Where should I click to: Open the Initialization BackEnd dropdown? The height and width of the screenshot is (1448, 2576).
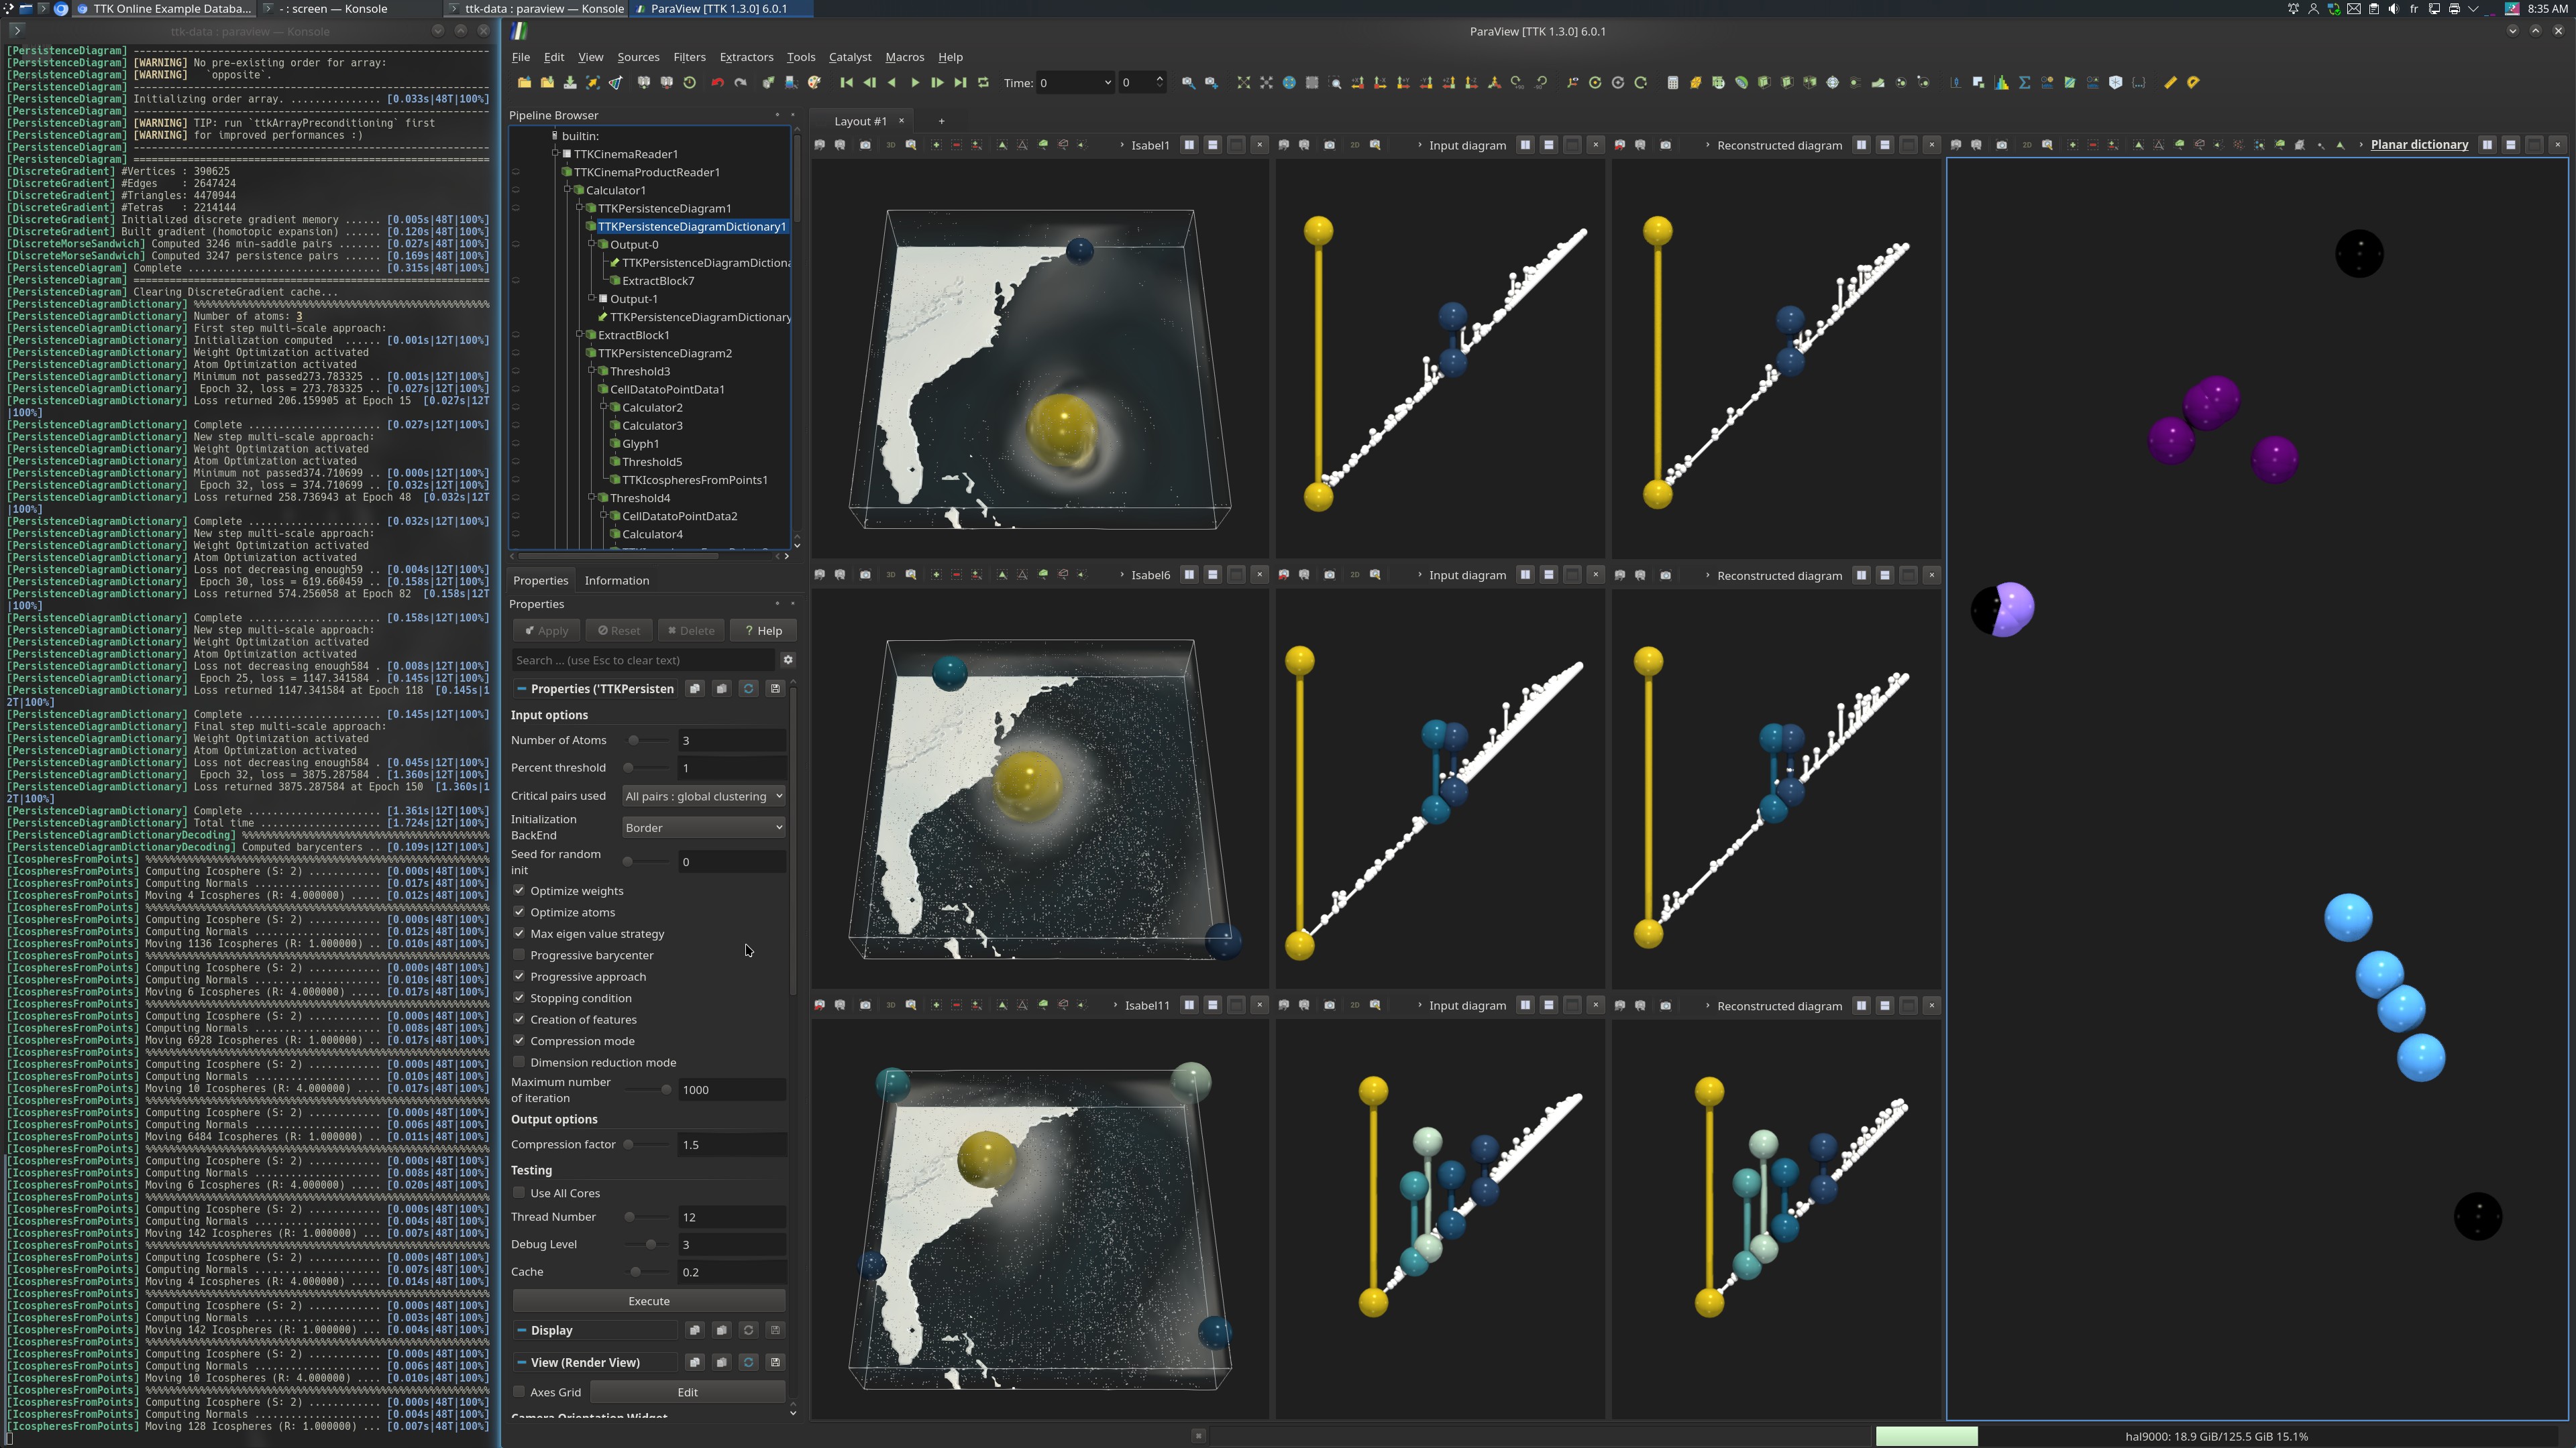click(703, 827)
